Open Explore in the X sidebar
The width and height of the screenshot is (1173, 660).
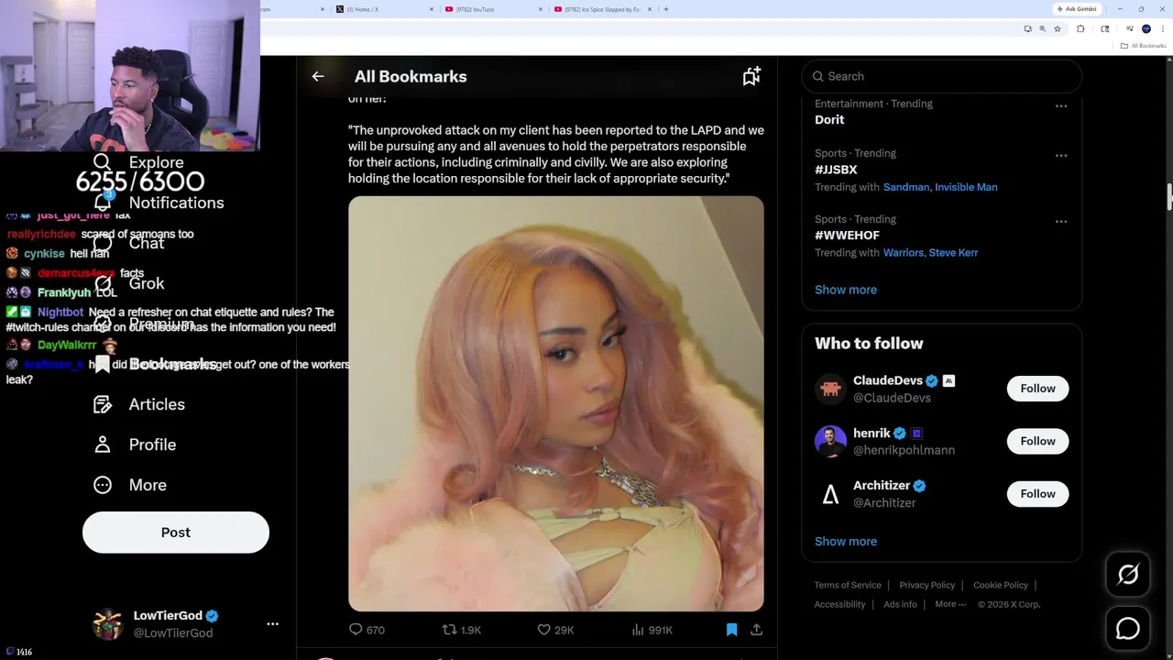(156, 162)
